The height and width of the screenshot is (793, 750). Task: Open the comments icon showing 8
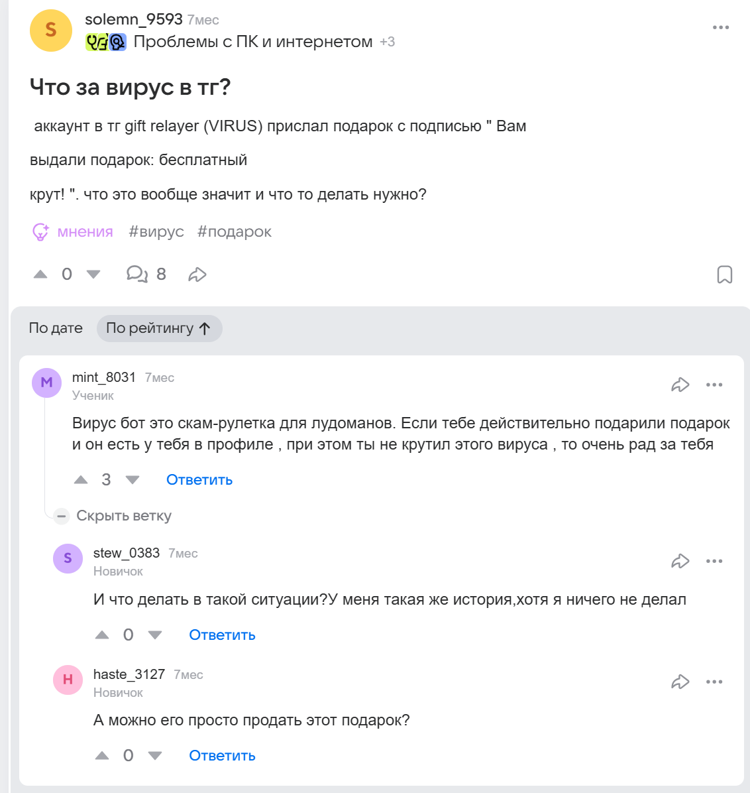tap(137, 274)
